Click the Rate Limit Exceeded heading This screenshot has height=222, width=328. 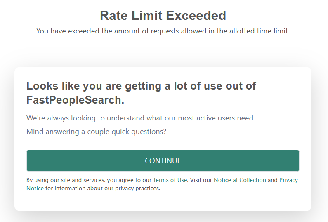[163, 16]
